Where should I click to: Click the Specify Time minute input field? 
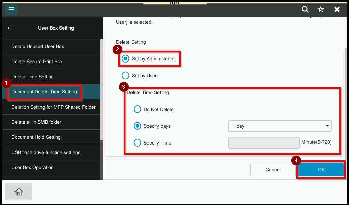264,143
